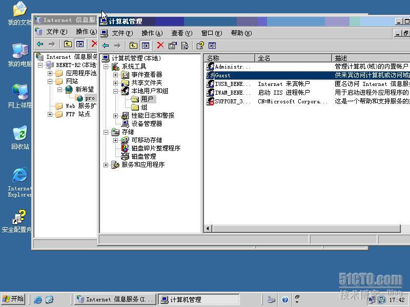The image size is (410, 307).
Task: Open File menu in Computer Management
Action: tap(122, 33)
